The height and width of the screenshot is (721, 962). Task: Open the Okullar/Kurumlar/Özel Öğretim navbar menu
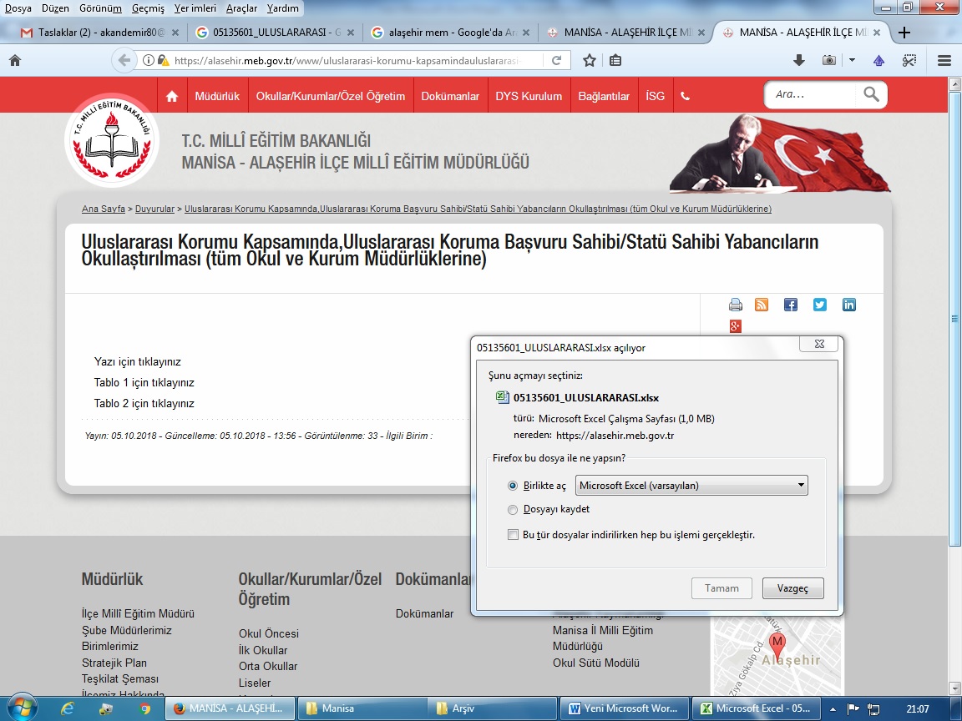coord(331,96)
